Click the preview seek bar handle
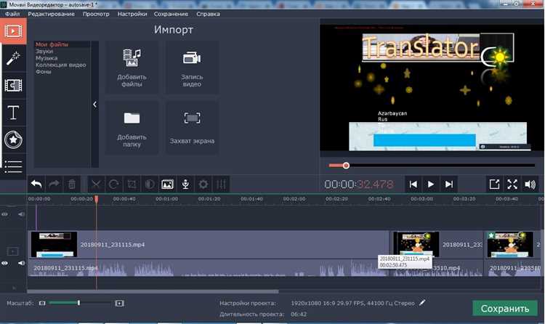This screenshot has height=324, width=545. (346, 166)
